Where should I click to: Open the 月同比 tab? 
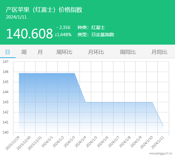pyautogui.click(x=159, y=52)
